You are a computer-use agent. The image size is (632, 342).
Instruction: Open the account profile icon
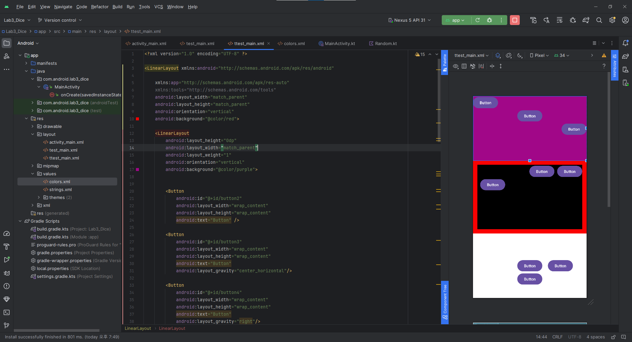625,20
